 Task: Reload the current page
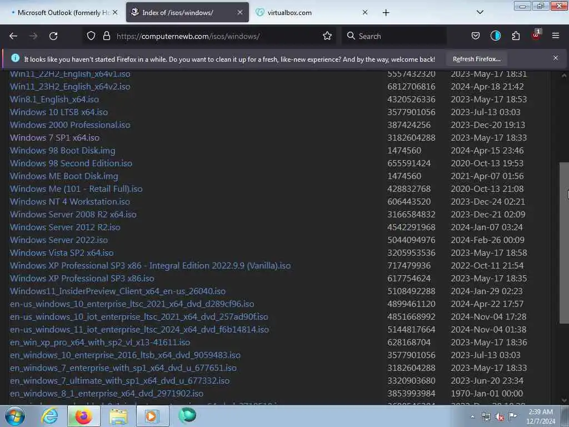pos(53,36)
